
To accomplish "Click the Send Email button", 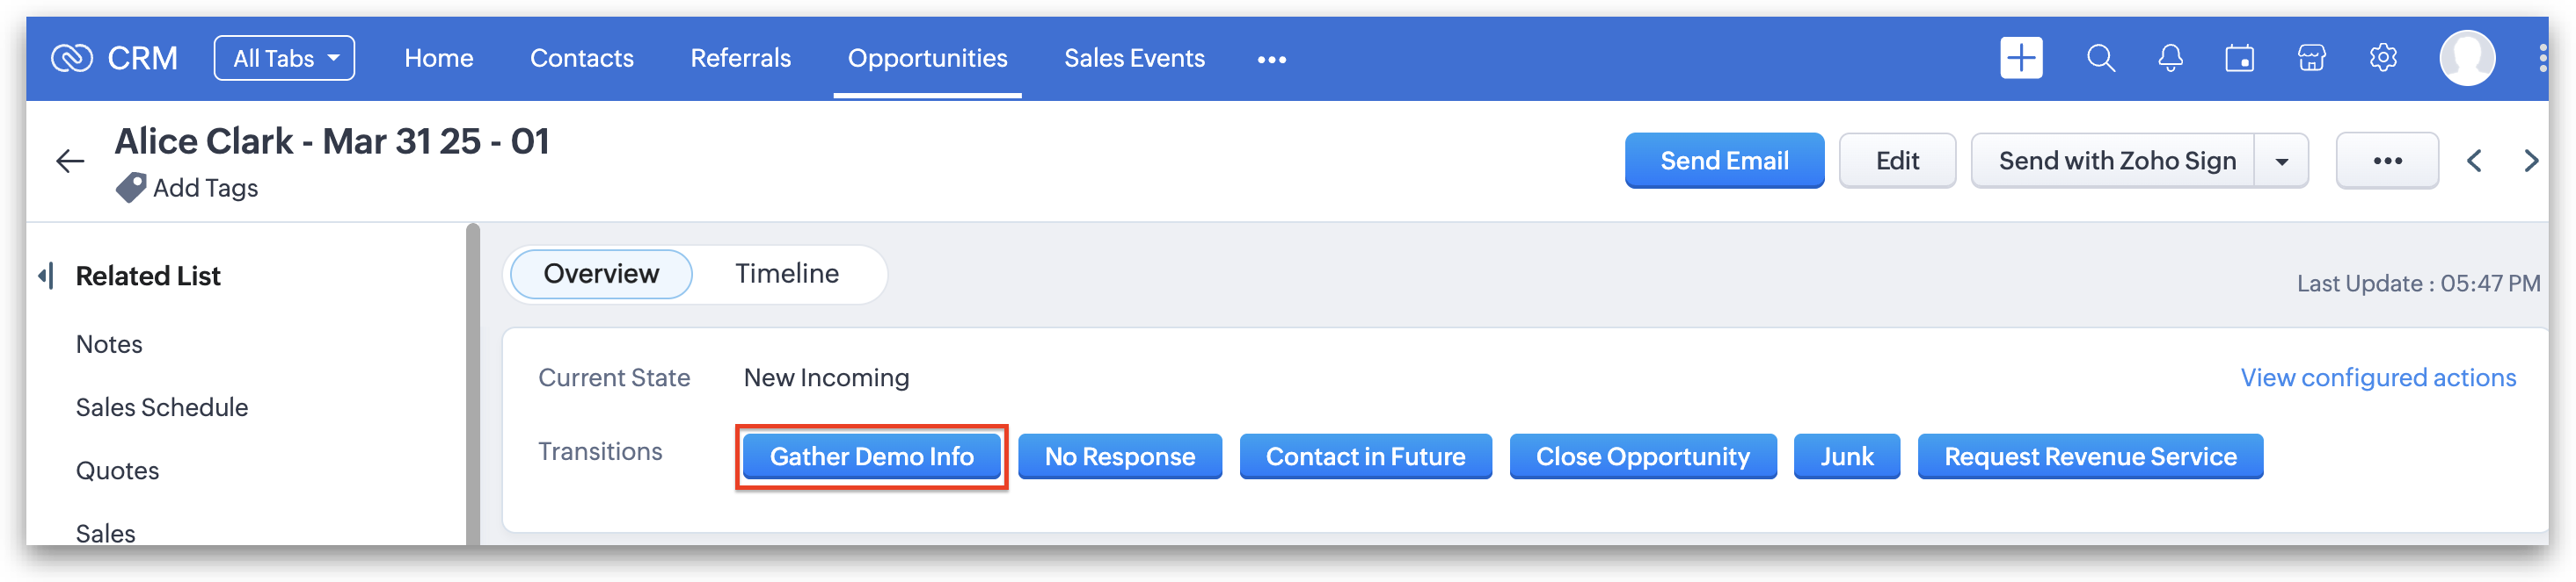I will pyautogui.click(x=1723, y=161).
